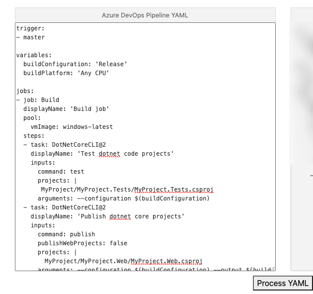Click the 'command: publish' line
The image size is (313, 294).
66,234
